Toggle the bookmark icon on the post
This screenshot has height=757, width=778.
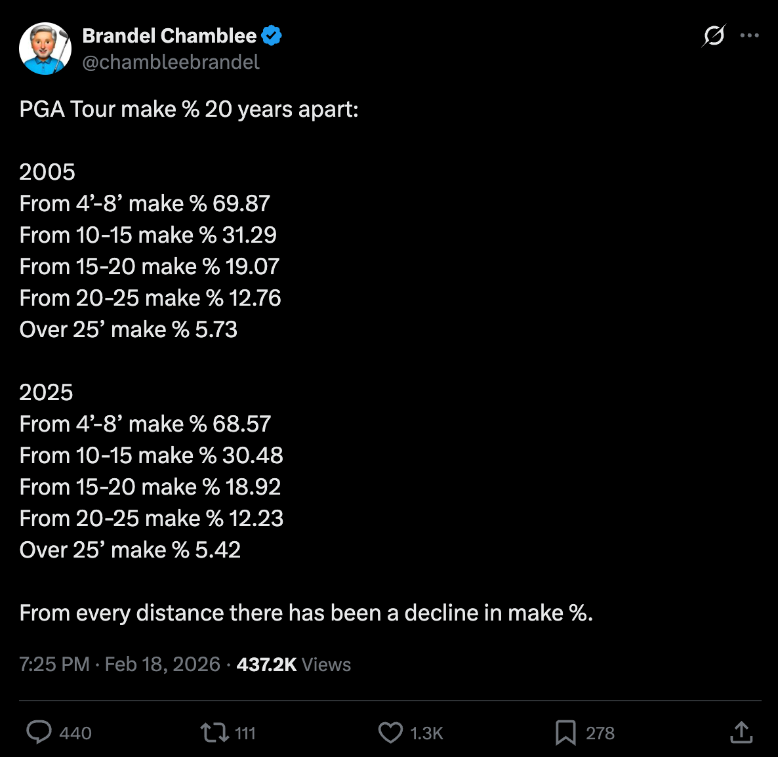(565, 732)
